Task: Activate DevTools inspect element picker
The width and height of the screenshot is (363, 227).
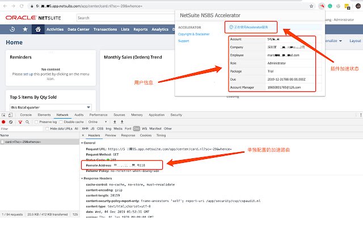Action: coord(3,115)
